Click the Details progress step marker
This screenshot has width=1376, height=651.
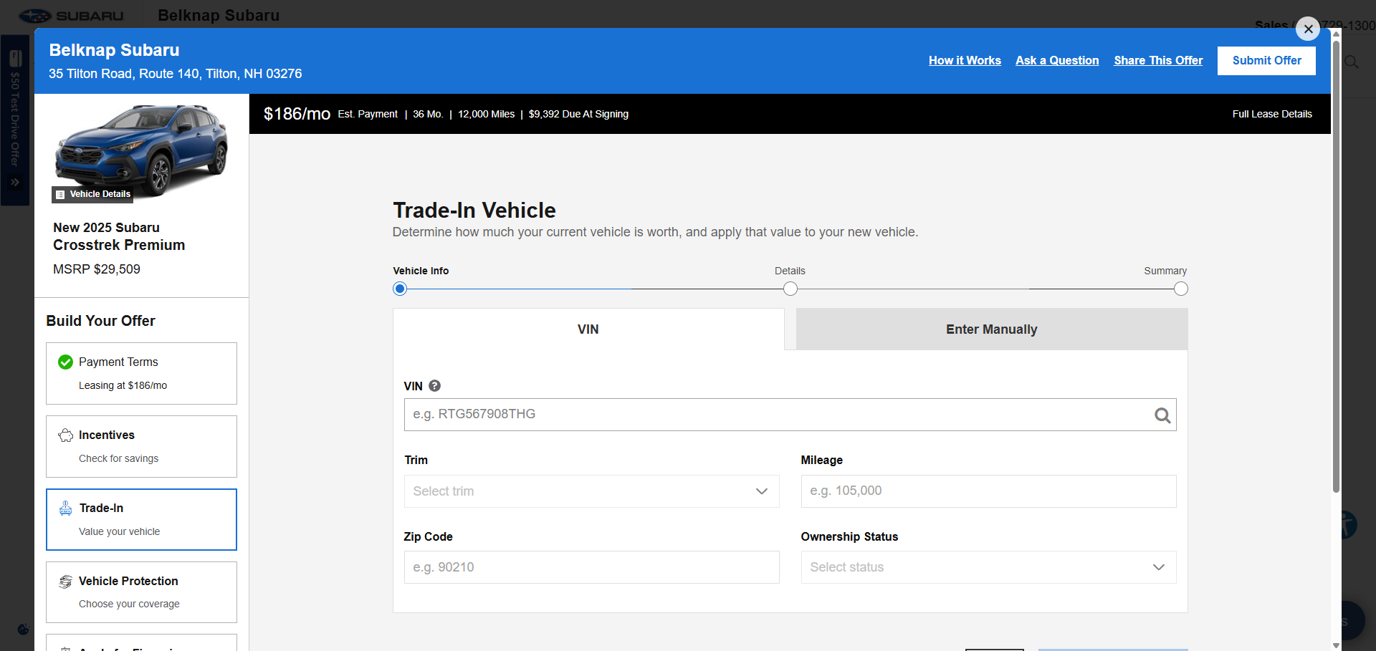click(x=790, y=289)
